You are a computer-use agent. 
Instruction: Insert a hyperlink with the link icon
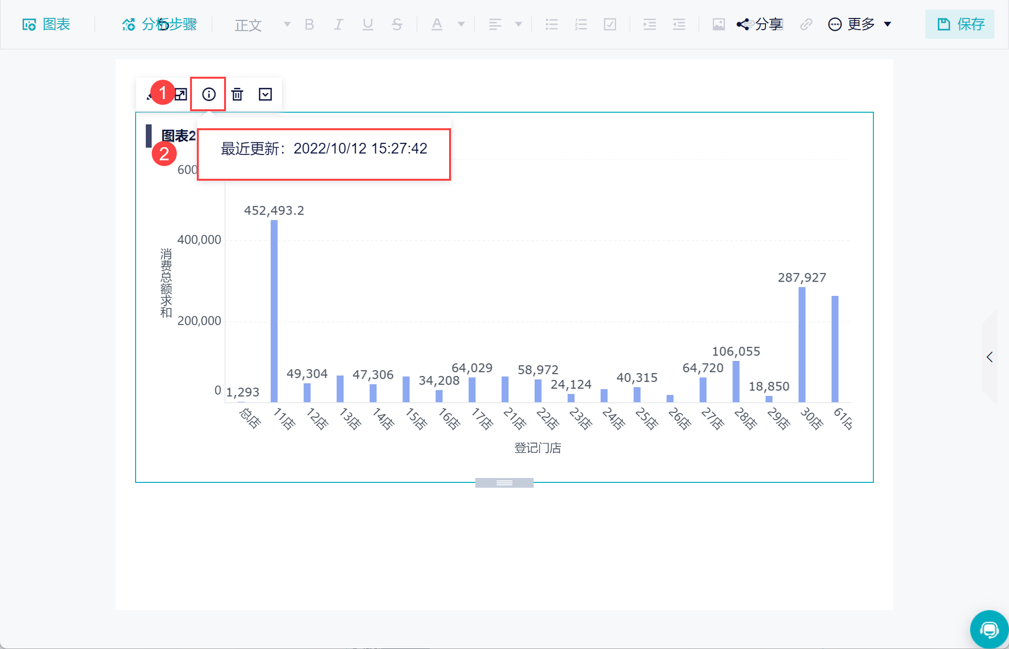pos(806,24)
